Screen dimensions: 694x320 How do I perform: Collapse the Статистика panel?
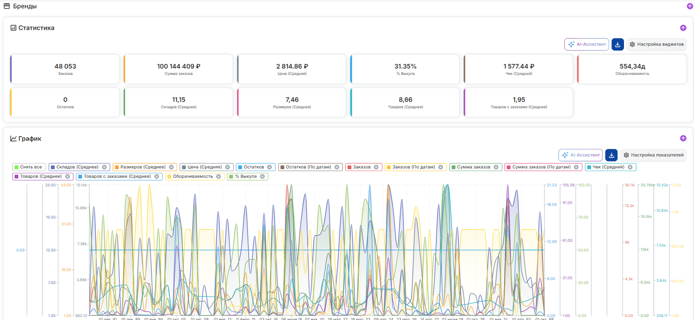pyautogui.click(x=683, y=28)
